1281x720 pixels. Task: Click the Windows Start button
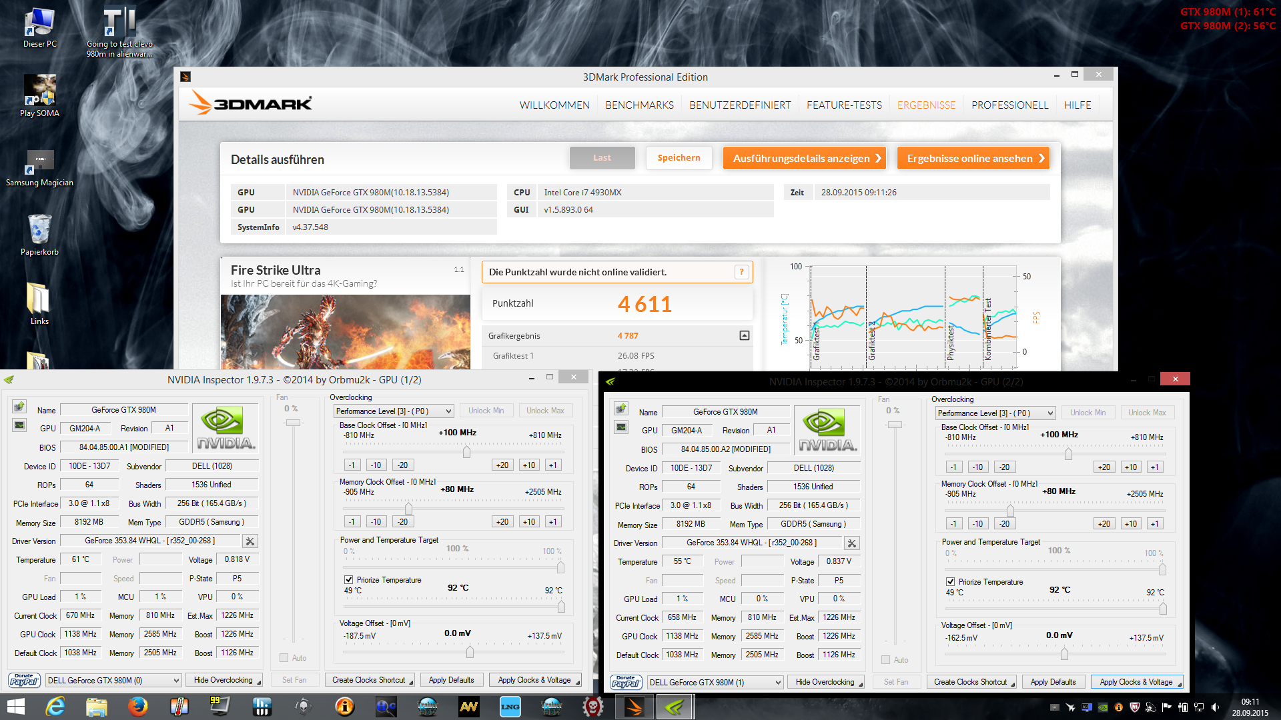[15, 707]
